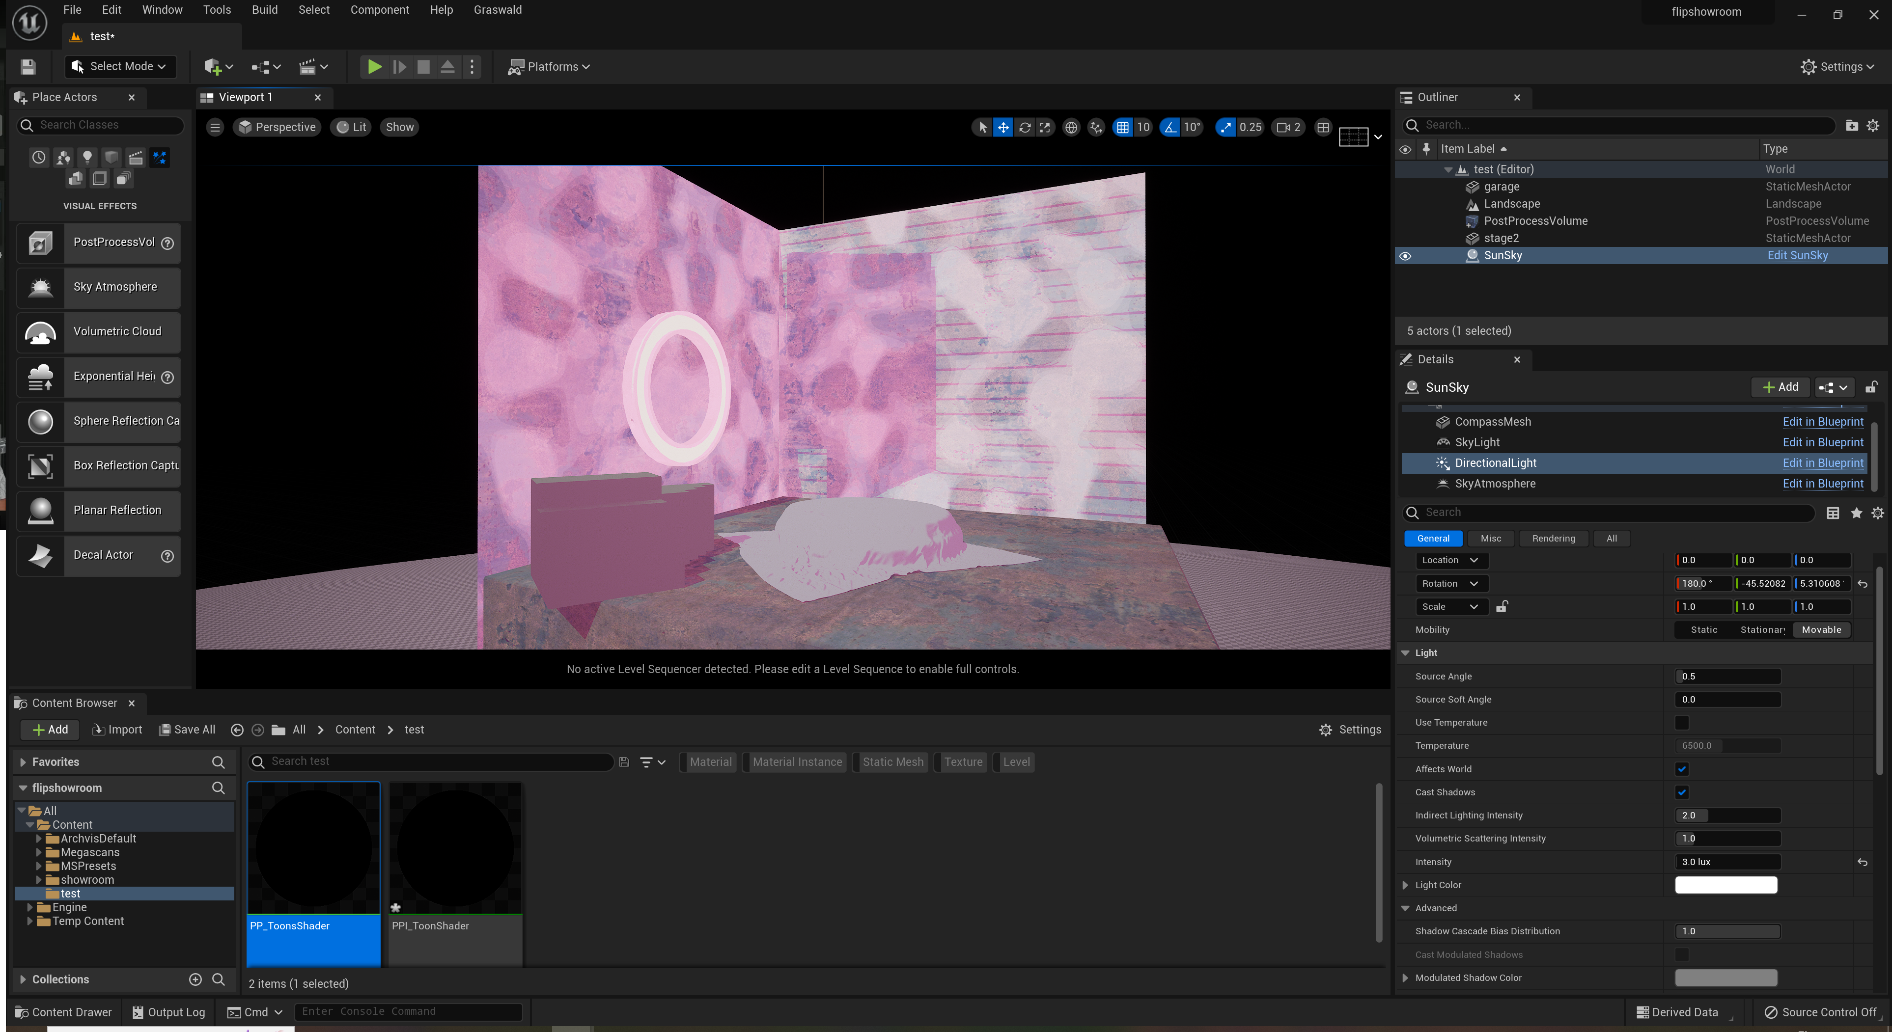Viewport: 1892px width, 1032px height.
Task: Click the Sphere Reflection Capture actor icon
Action: click(40, 421)
